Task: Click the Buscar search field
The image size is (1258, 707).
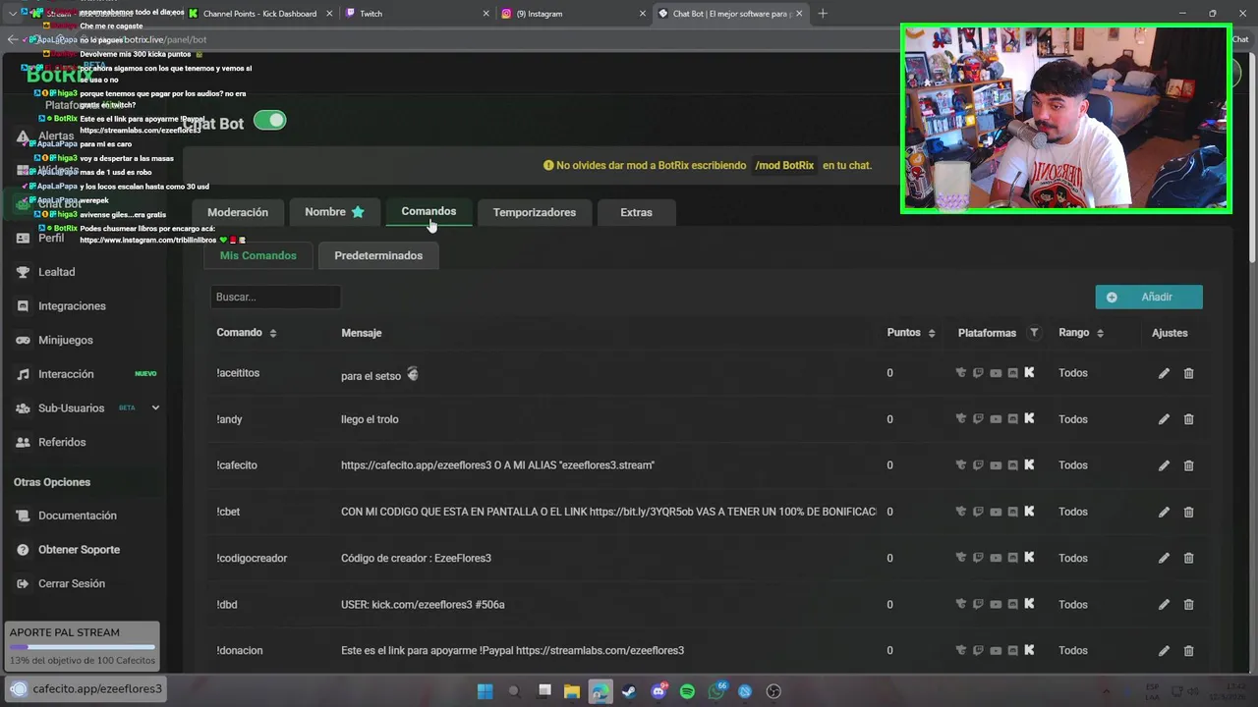Action: (275, 297)
